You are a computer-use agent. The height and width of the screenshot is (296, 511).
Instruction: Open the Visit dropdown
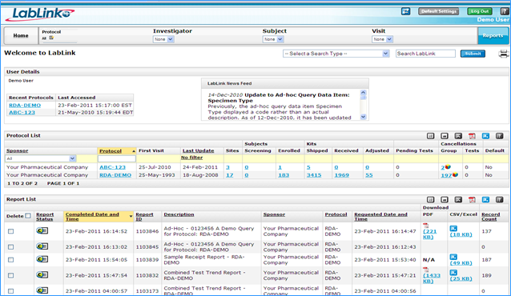pos(382,39)
